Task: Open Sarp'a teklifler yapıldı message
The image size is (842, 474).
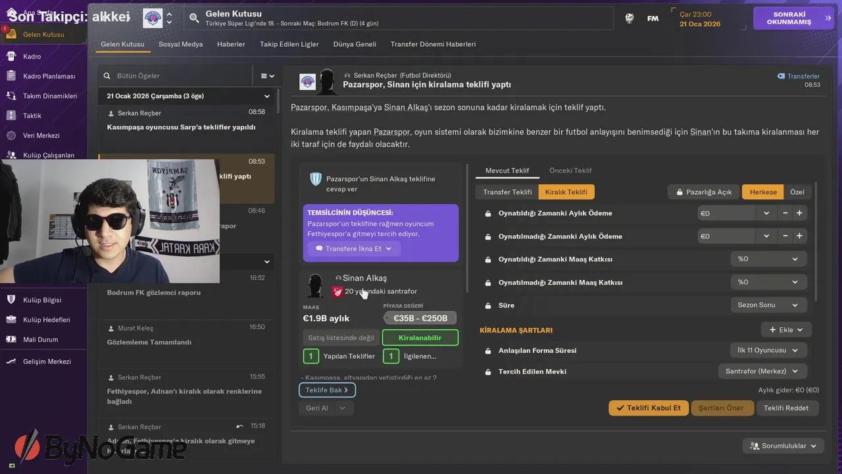Action: tap(186, 128)
